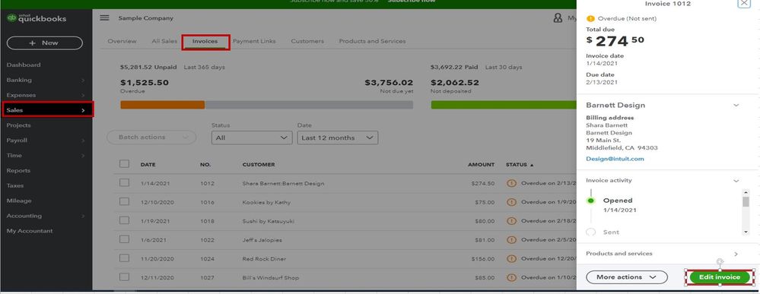Click the green Opened activity marker

point(590,201)
